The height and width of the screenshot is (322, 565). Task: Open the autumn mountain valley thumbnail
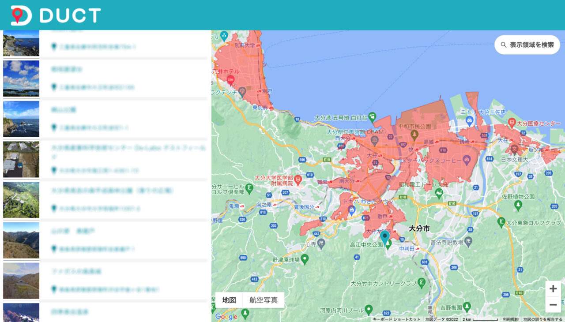(21, 281)
